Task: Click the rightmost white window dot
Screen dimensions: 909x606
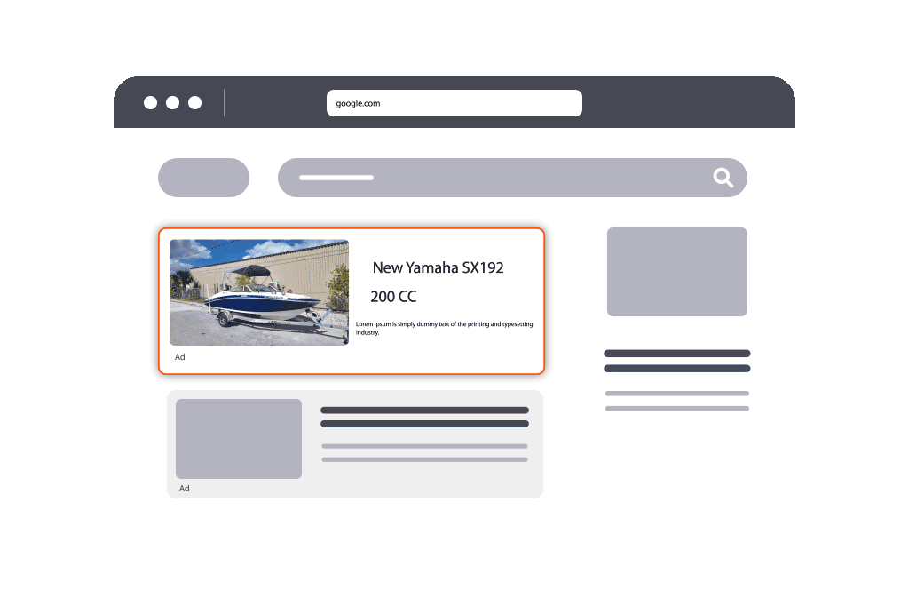Action: tap(194, 102)
